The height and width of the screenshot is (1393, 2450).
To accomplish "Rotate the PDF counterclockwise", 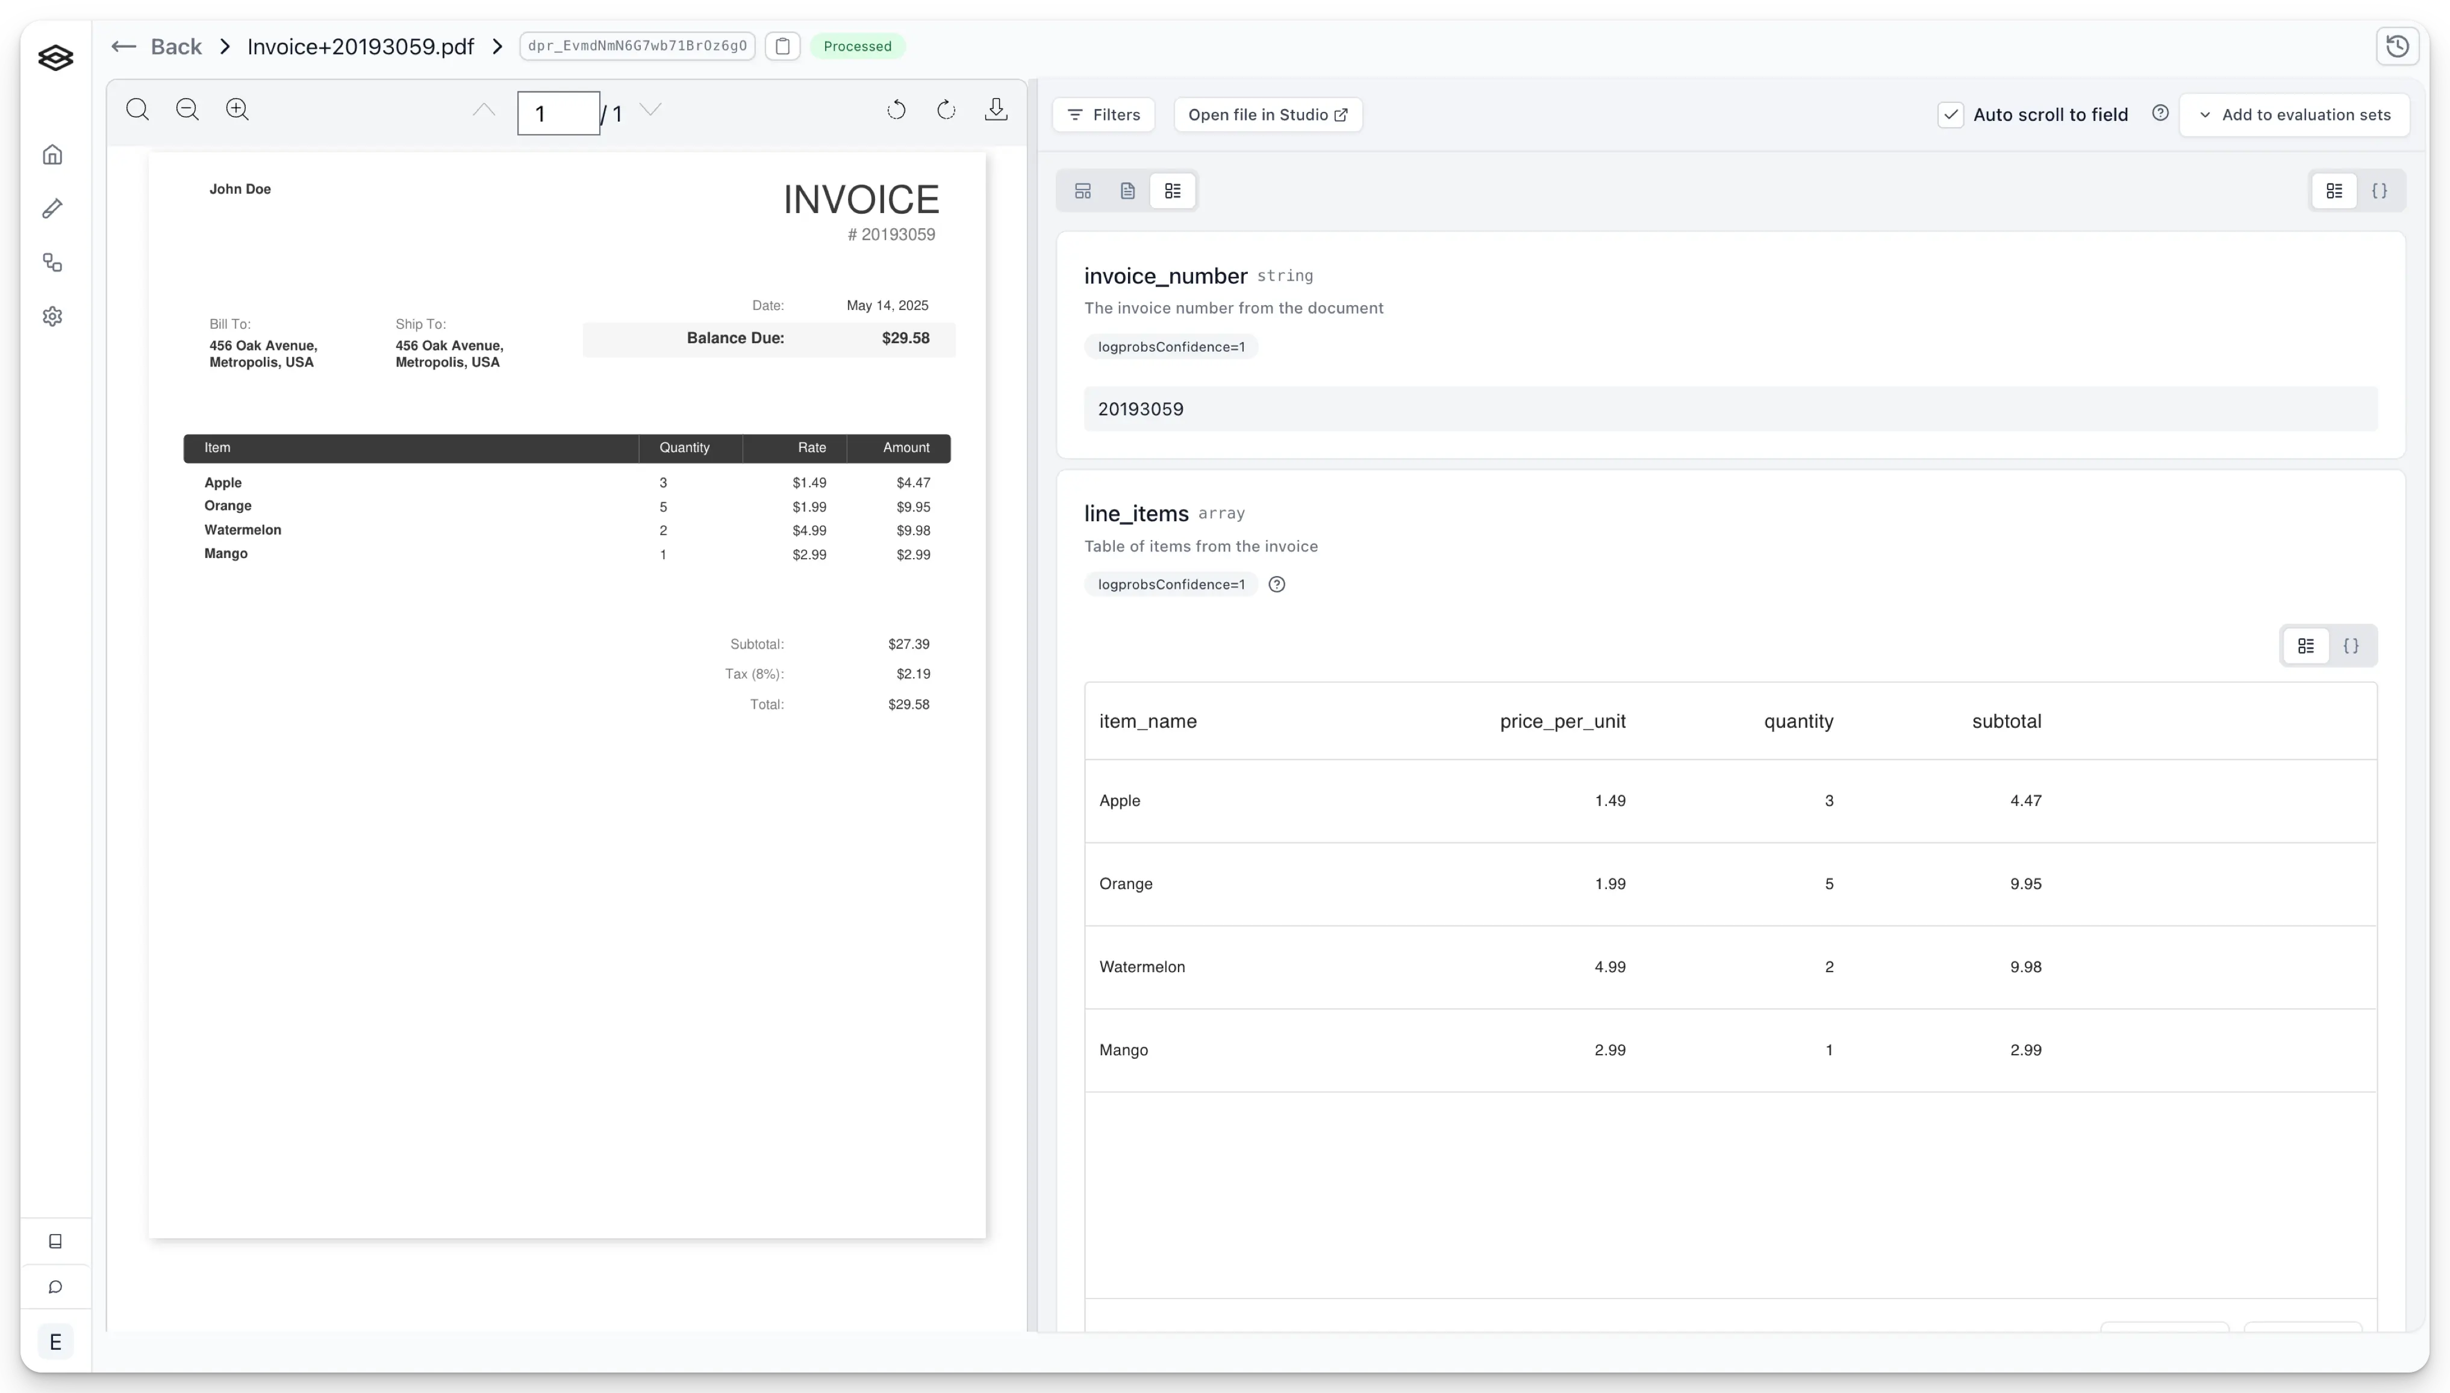I will (x=896, y=110).
